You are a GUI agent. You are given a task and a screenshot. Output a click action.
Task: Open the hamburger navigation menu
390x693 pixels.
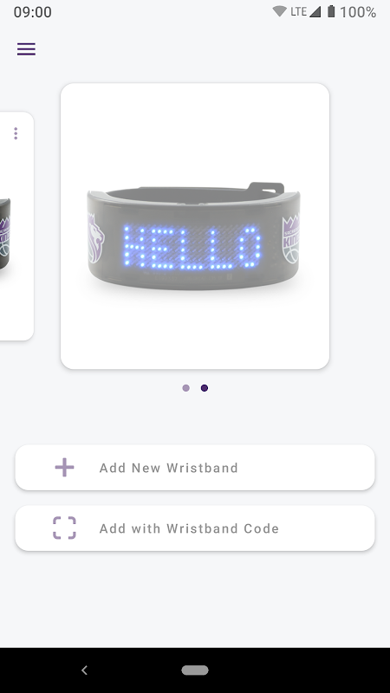26,49
